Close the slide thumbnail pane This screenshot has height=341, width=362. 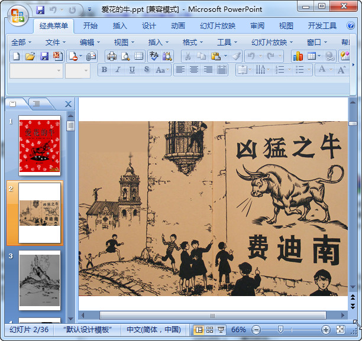click(68, 104)
